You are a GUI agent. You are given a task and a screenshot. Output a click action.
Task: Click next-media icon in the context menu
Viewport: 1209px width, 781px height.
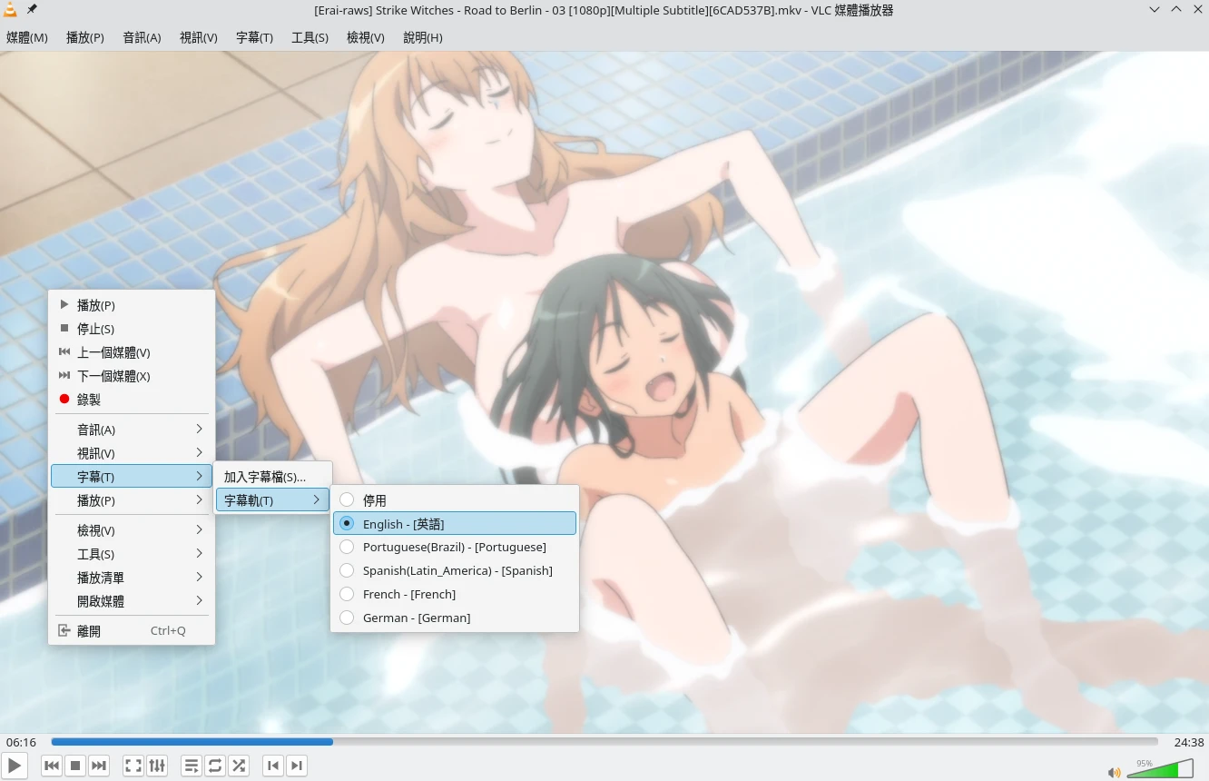pos(64,375)
